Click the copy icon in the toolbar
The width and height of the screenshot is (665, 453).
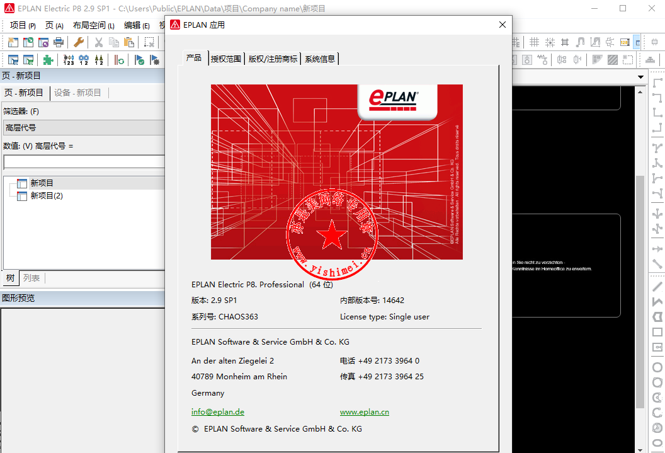pyautogui.click(x=113, y=42)
